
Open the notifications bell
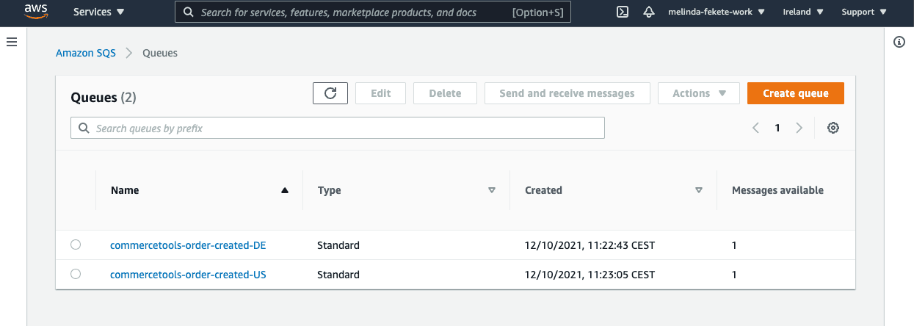(648, 12)
